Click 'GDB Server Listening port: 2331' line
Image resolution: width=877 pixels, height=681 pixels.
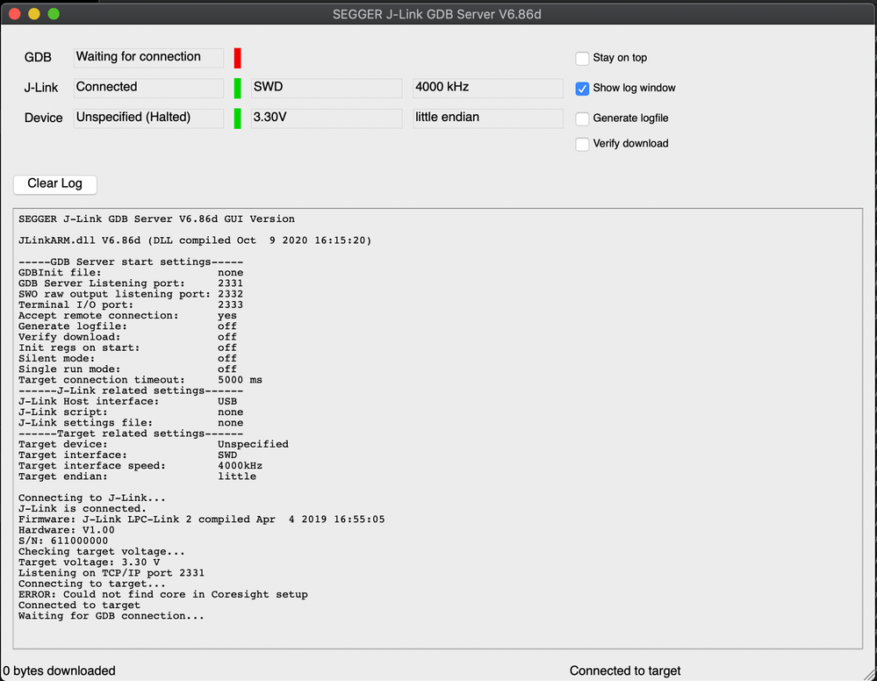coord(131,283)
